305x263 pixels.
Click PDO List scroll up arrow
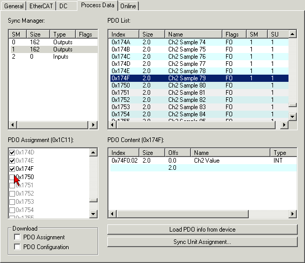pyautogui.click(x=293, y=34)
